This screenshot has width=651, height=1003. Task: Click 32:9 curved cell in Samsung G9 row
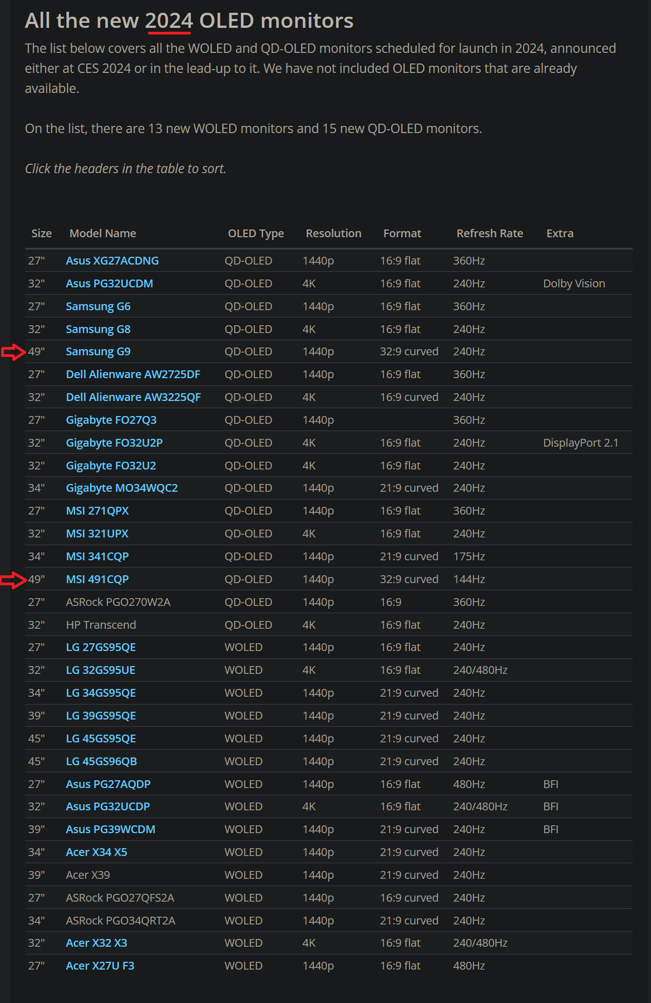[410, 351]
